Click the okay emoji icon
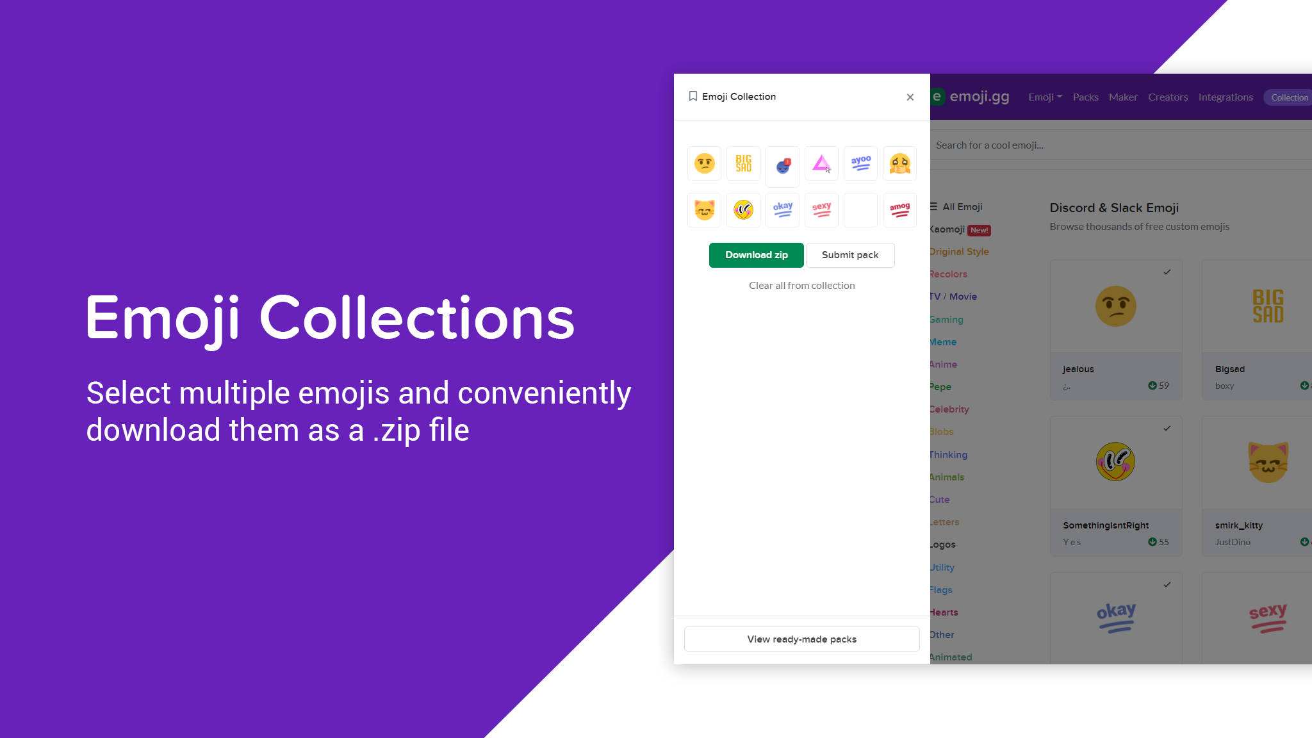 tap(782, 209)
